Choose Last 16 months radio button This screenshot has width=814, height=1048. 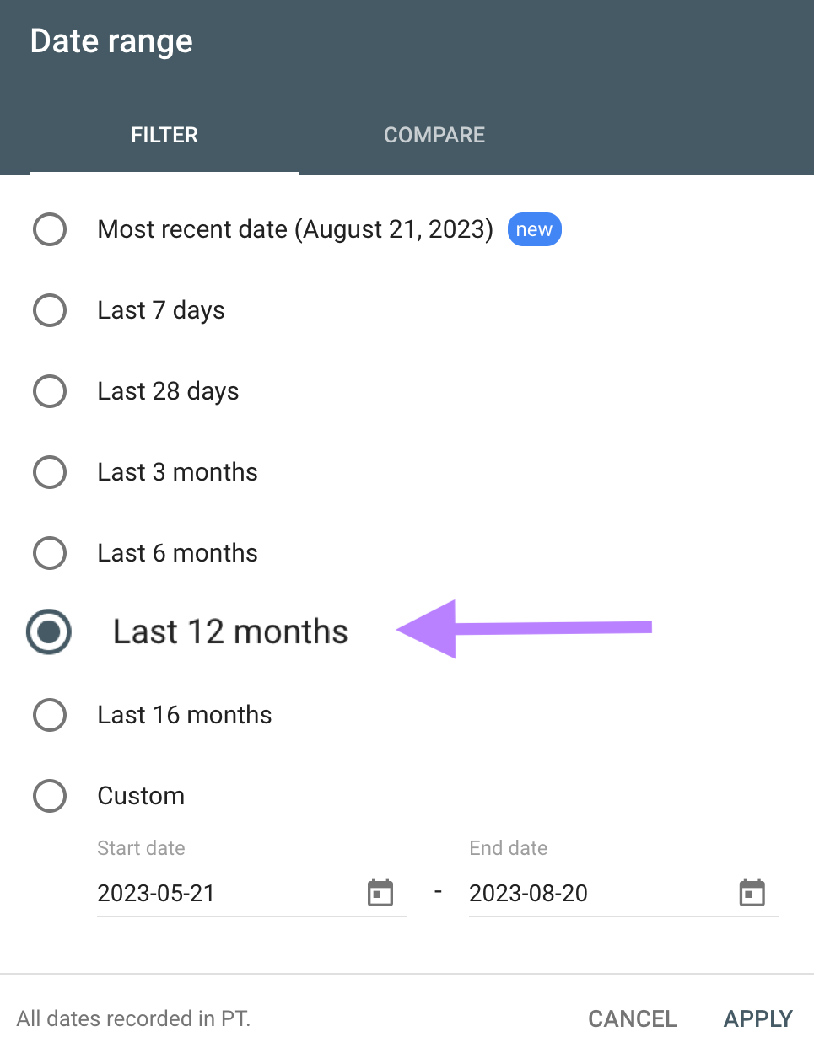tap(50, 715)
